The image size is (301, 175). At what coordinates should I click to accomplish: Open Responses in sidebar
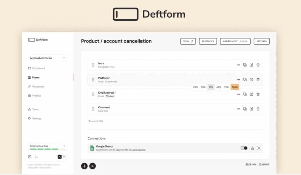point(36,87)
